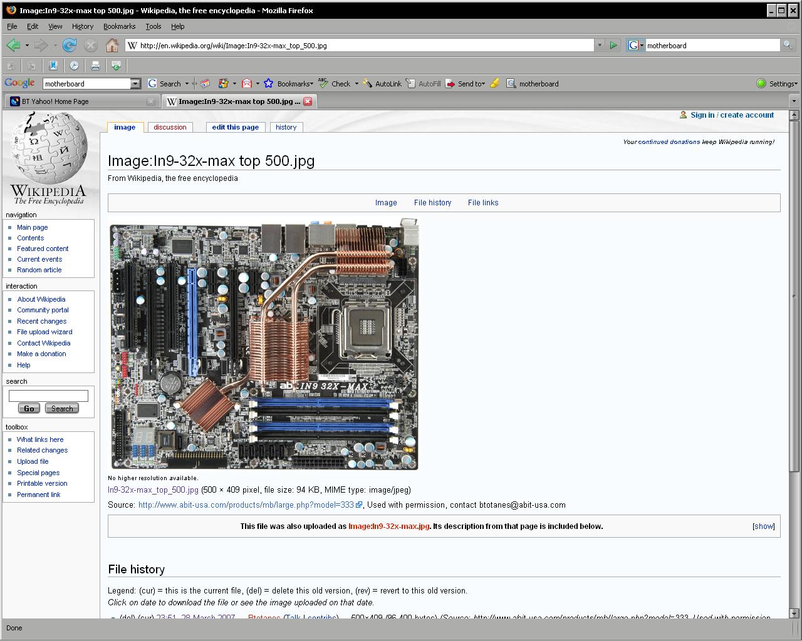Click the search magnifier beside the motherboard search box
This screenshot has width=802, height=641.
coord(788,45)
